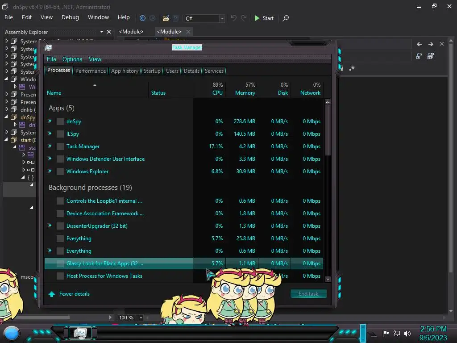Collapse the start assembly tree node

[x=6, y=139]
